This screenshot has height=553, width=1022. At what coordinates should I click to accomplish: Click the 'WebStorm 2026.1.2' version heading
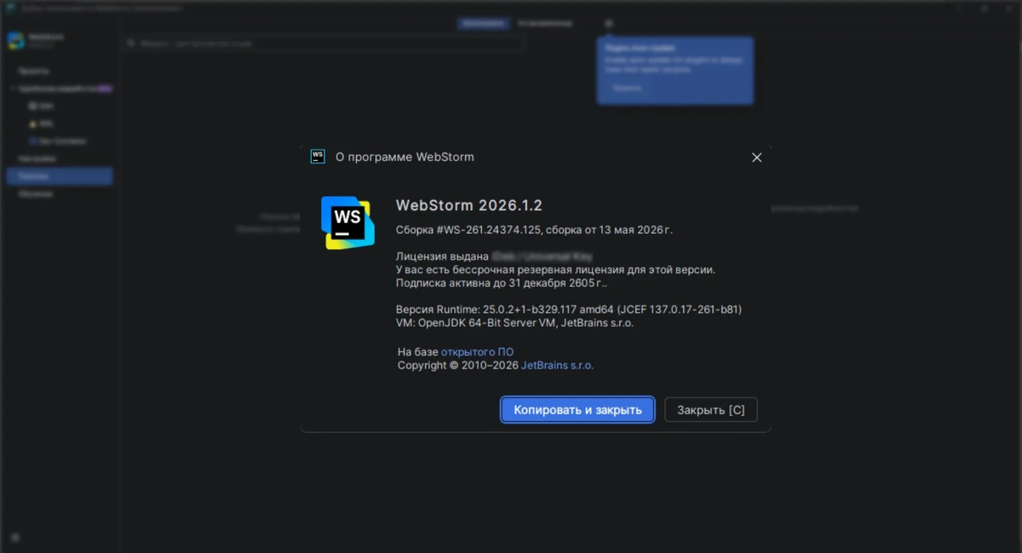(469, 205)
